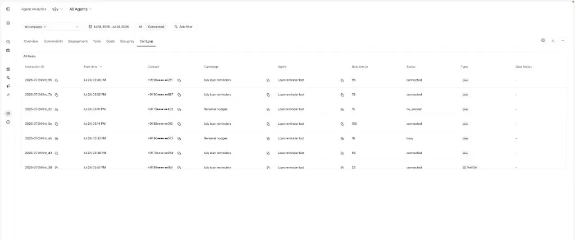Copy contact number ending 887
The image size is (575, 241).
[179, 94]
